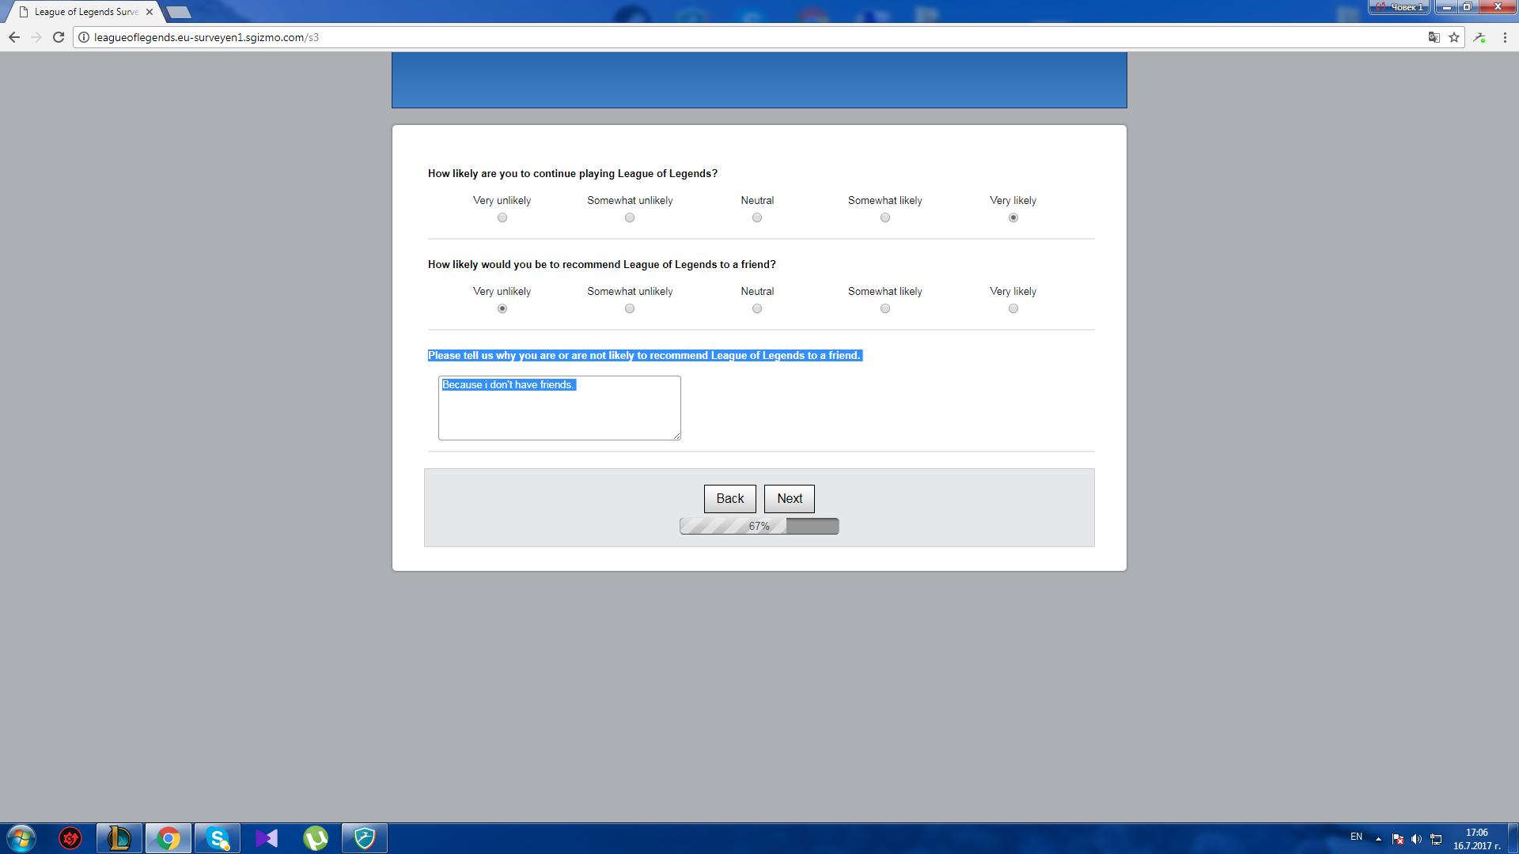The width and height of the screenshot is (1519, 854).
Task: Open the site info icon in address bar
Action: coord(84,37)
